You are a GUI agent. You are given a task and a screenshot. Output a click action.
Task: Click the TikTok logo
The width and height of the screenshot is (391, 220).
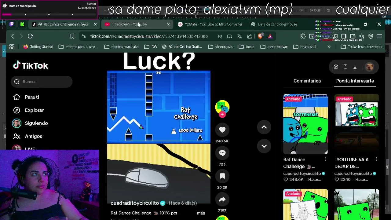[31, 65]
